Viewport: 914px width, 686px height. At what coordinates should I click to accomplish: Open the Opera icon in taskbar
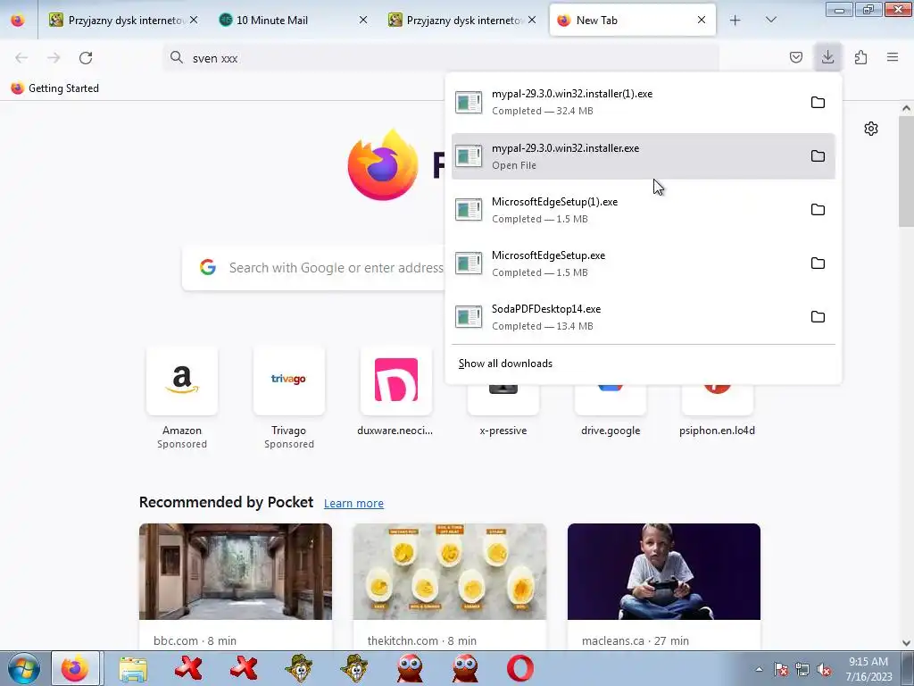click(520, 668)
